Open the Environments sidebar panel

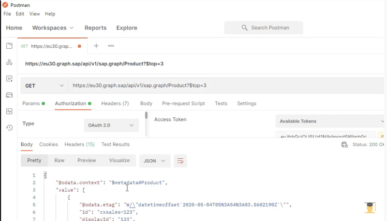9,79
